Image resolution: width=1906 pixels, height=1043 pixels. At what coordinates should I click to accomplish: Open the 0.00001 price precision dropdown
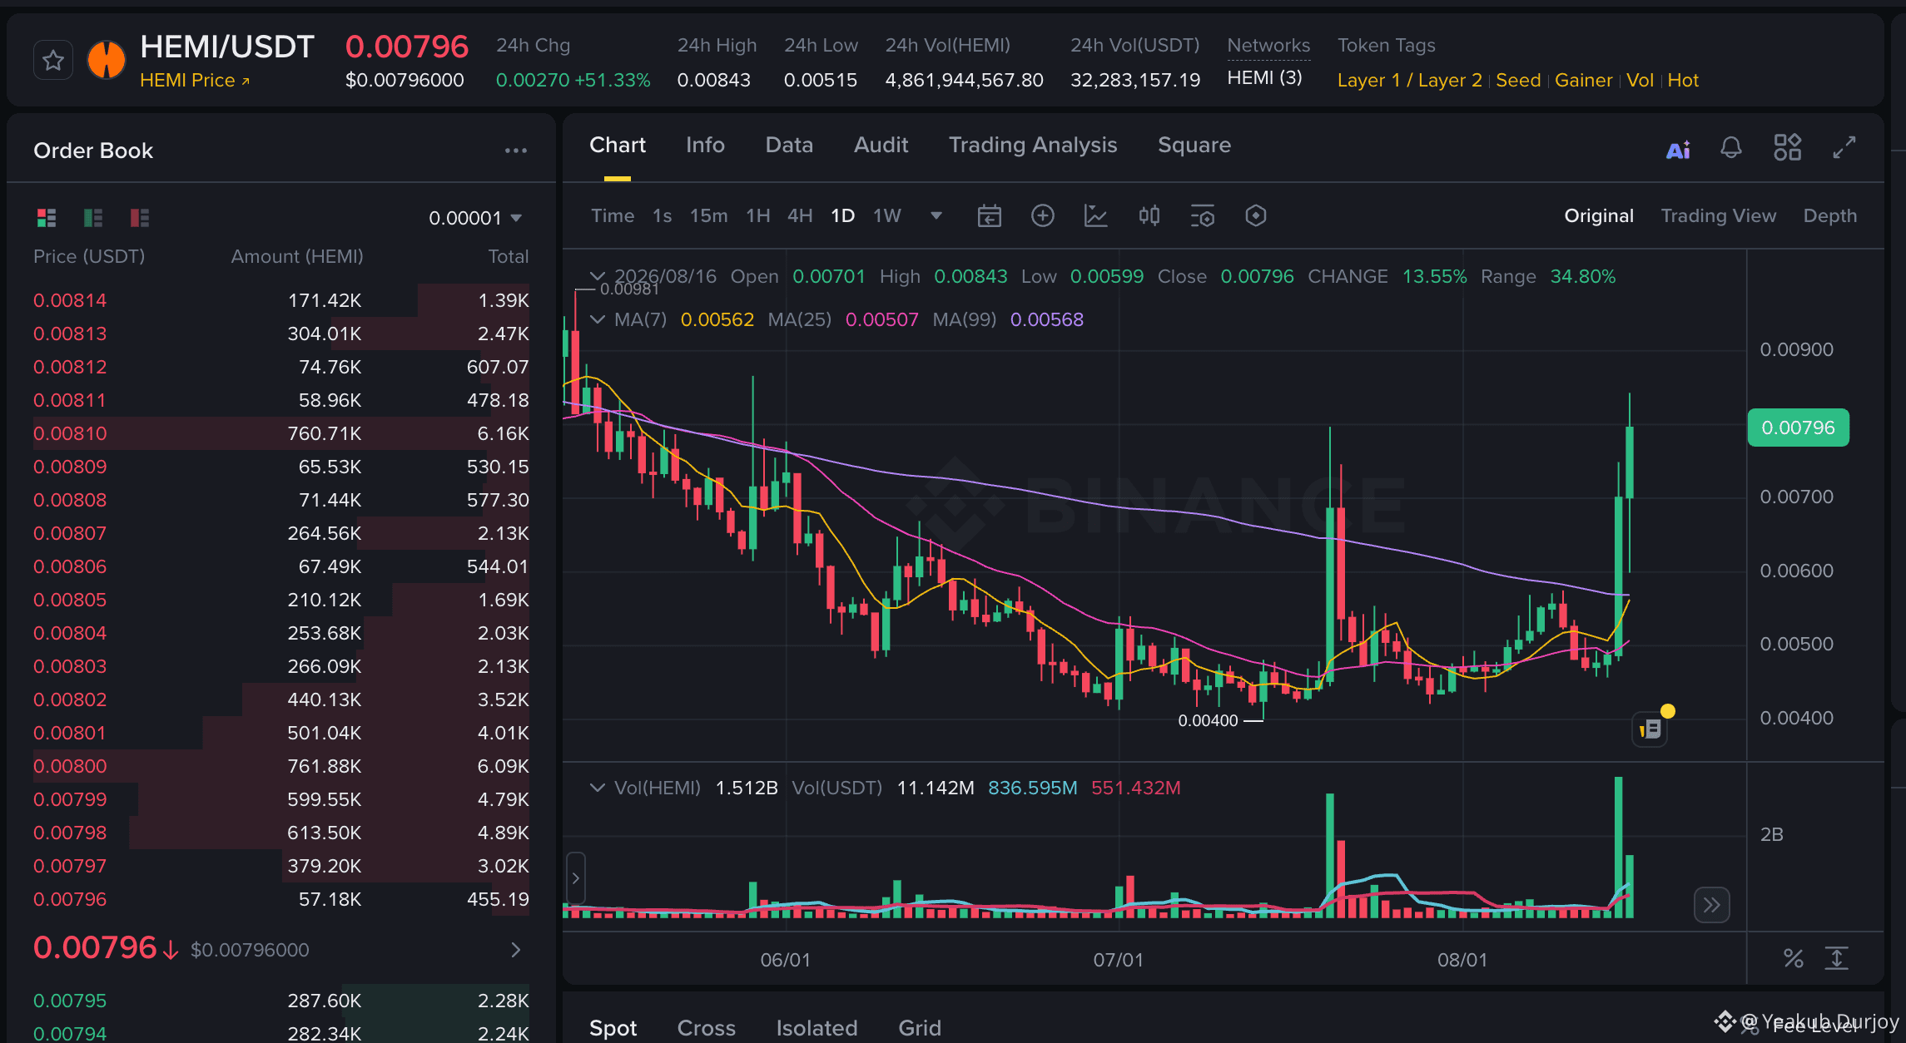pos(475,218)
